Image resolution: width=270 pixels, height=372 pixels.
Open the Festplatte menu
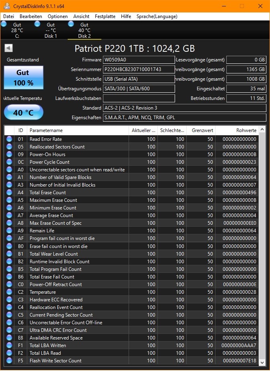(x=105, y=16)
